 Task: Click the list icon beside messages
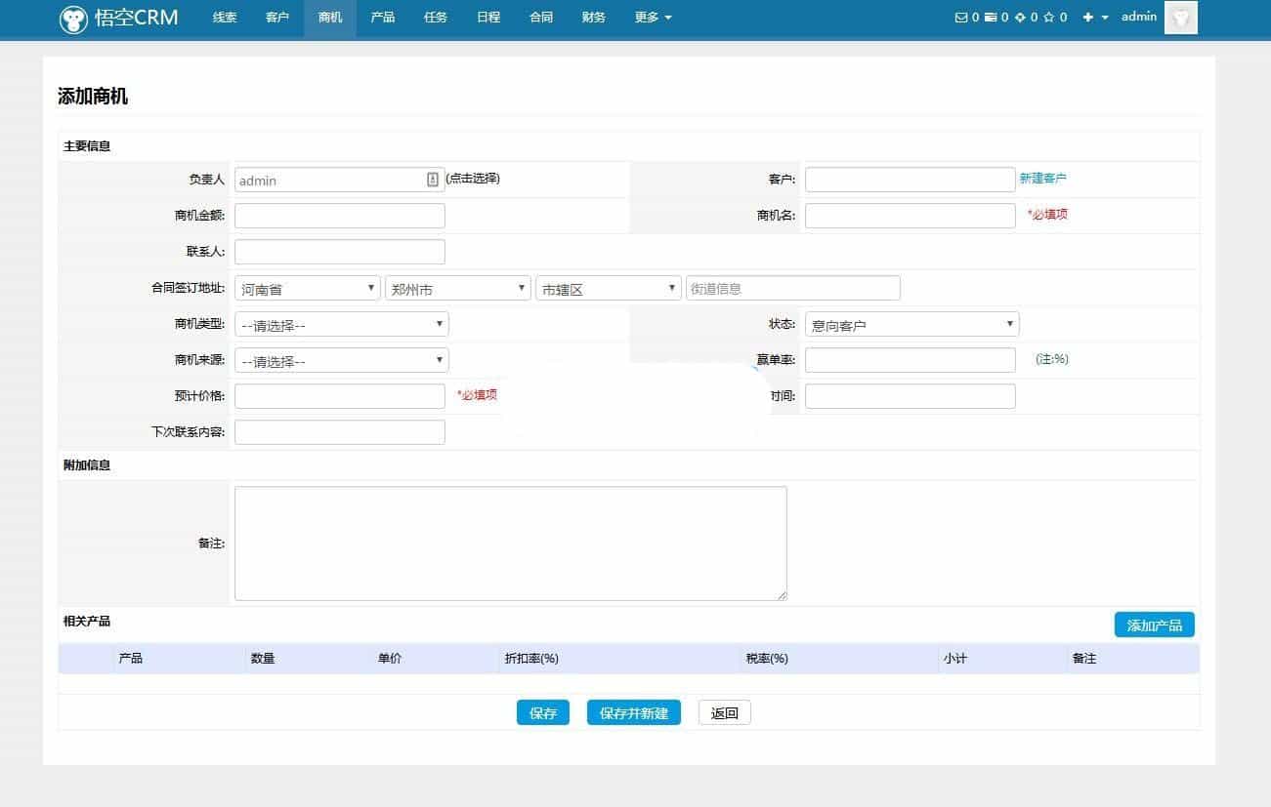(991, 18)
